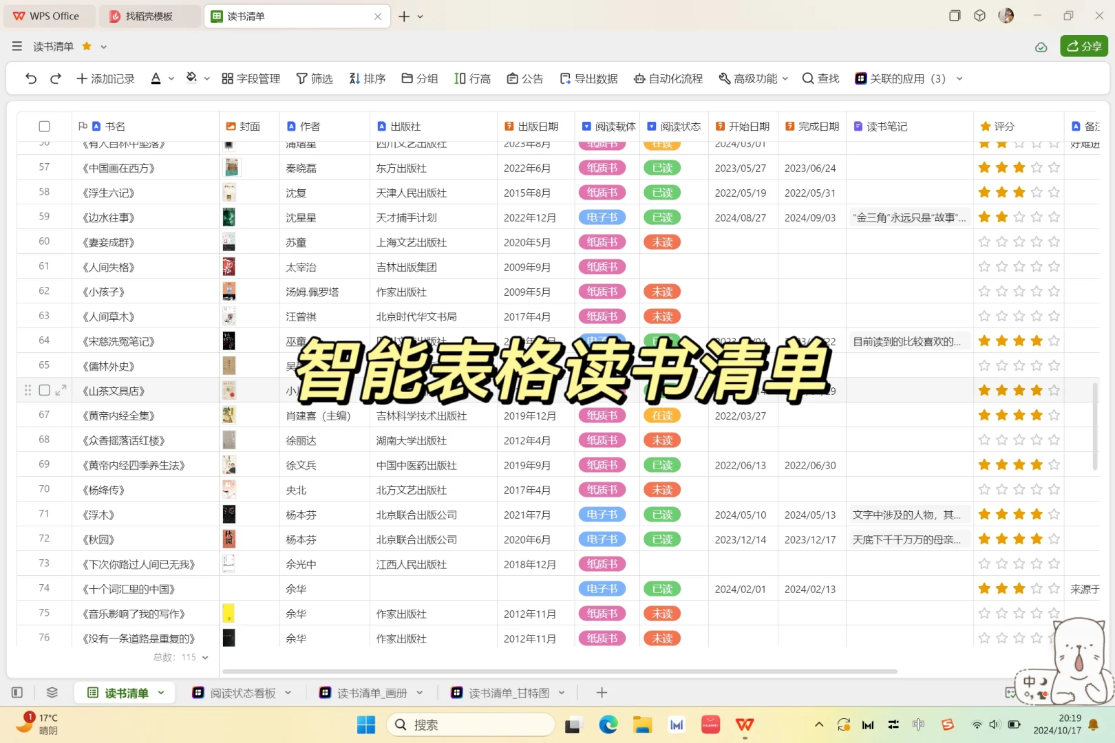The width and height of the screenshot is (1115, 743).
Task: Expand the 关联的应用 (3) dropdown
Action: tap(959, 79)
